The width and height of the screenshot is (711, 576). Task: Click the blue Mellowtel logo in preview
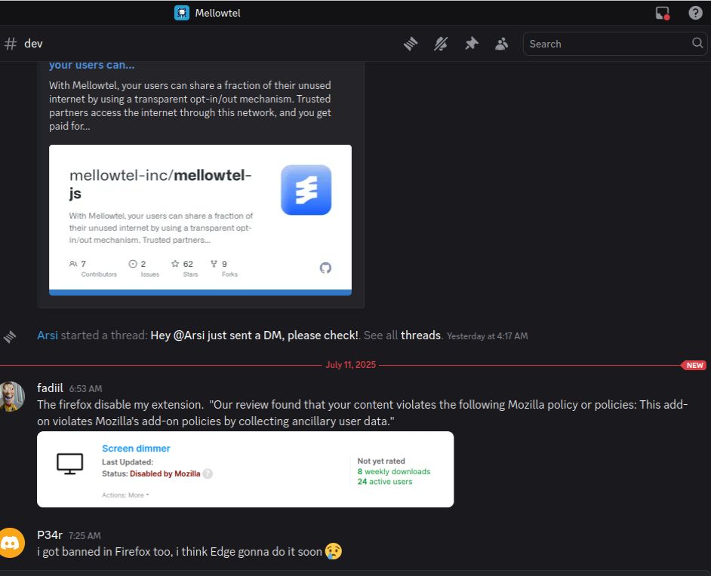306,190
